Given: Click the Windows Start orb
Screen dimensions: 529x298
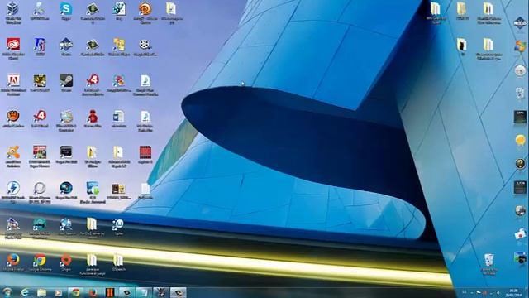Looking at the screenshot, I should [7, 292].
